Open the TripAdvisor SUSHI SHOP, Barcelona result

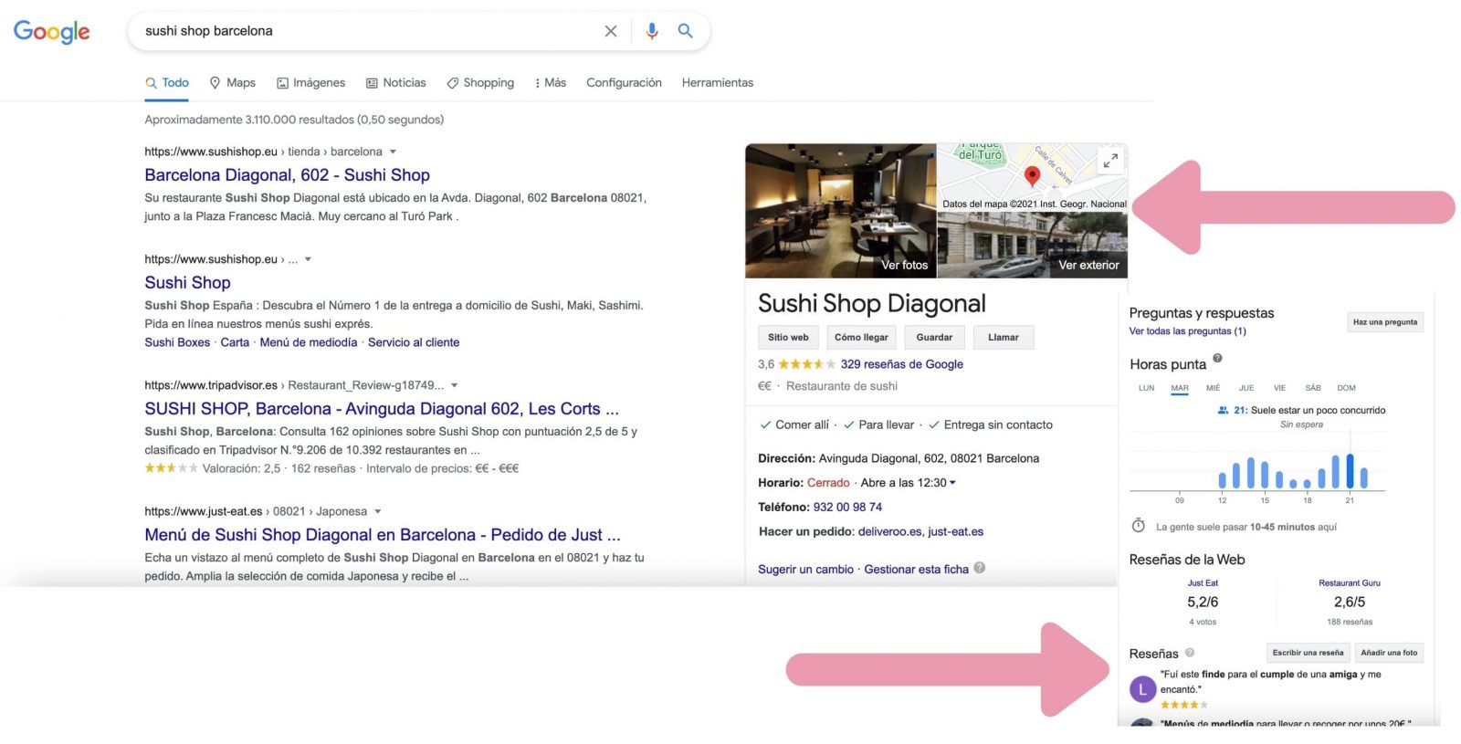(x=382, y=409)
